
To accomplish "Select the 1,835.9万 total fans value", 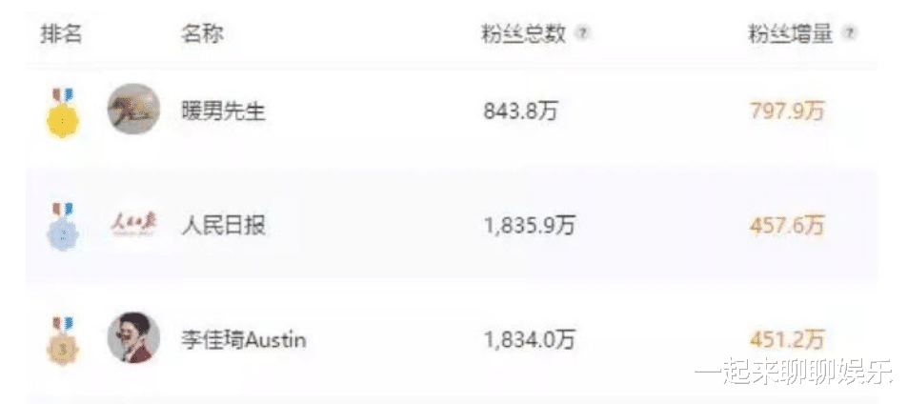I will pyautogui.click(x=529, y=227).
